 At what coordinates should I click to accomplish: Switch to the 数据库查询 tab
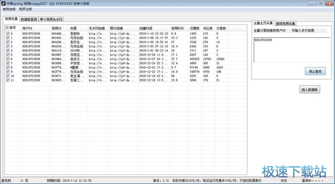29,19
